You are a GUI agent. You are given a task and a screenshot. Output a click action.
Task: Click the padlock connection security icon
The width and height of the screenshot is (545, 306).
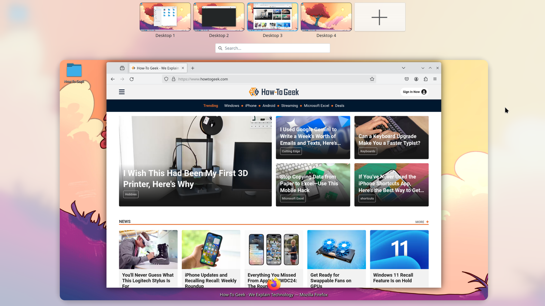tap(174, 79)
